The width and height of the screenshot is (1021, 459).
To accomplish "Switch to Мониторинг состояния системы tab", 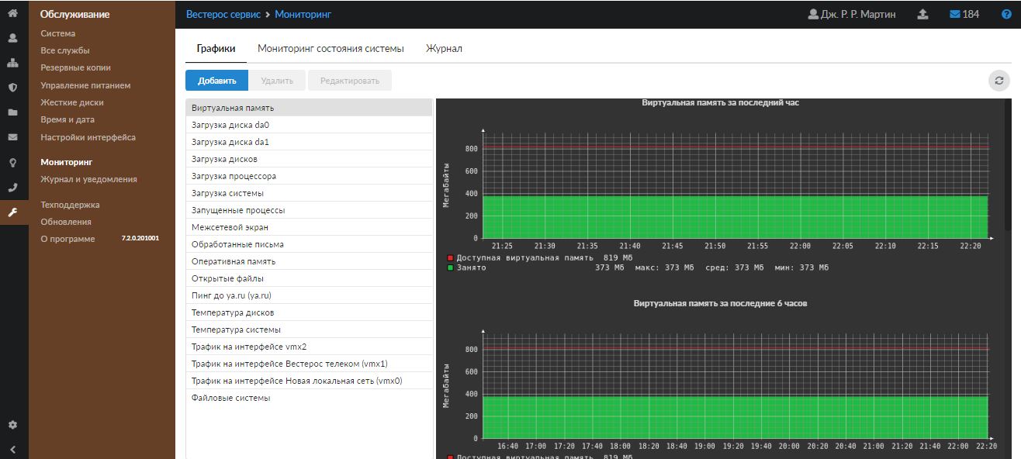I will (x=331, y=48).
